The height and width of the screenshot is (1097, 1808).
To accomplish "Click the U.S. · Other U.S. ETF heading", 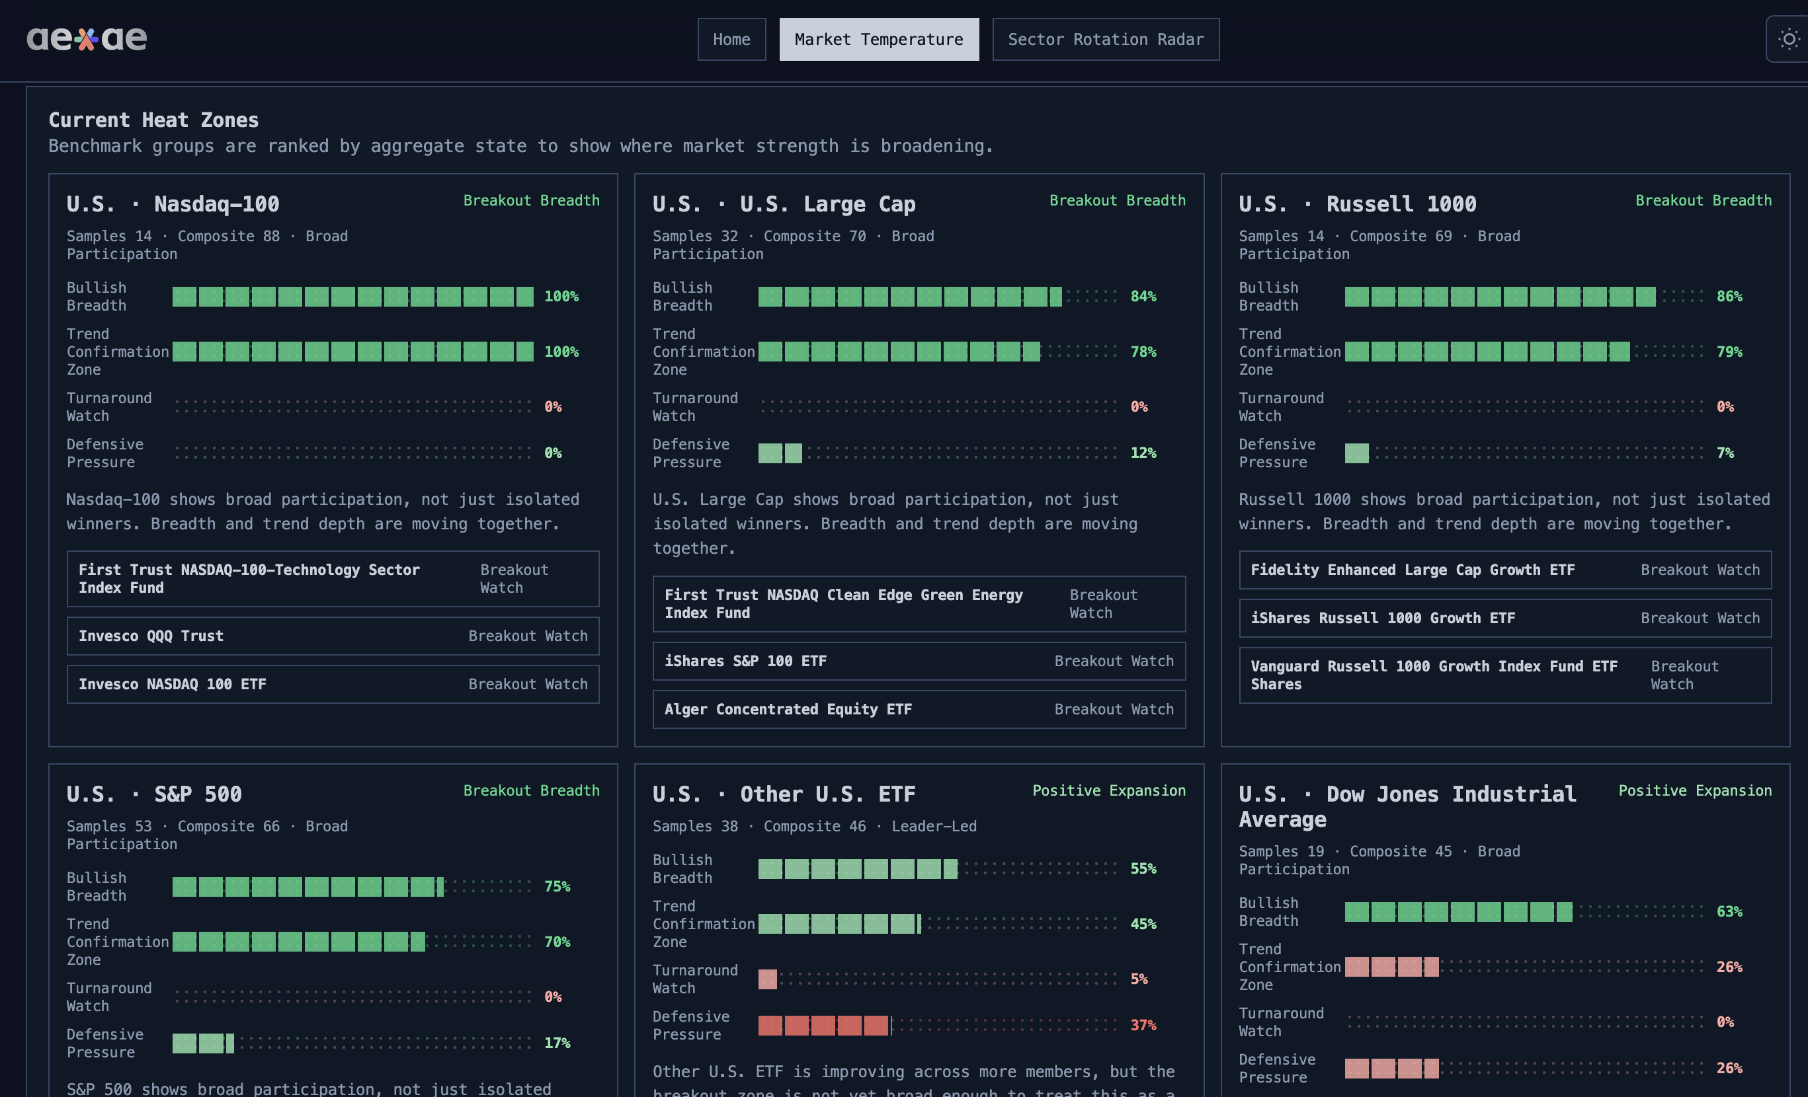I will [x=784, y=794].
